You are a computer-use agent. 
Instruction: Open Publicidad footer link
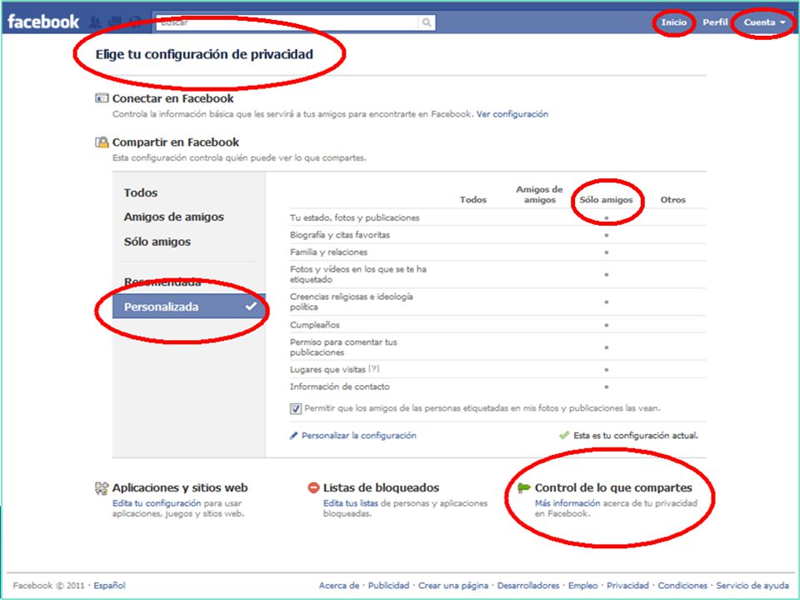click(389, 585)
